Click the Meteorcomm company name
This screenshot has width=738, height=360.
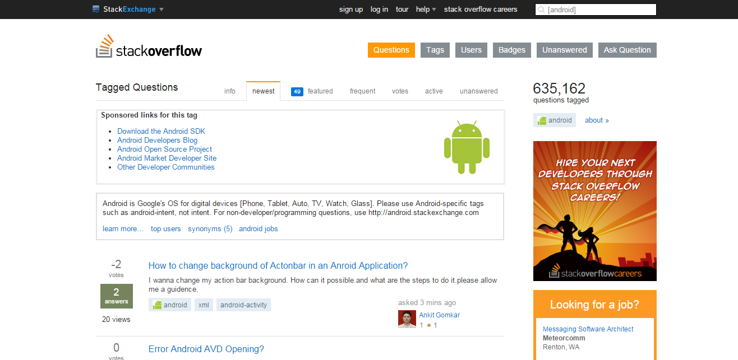click(564, 338)
